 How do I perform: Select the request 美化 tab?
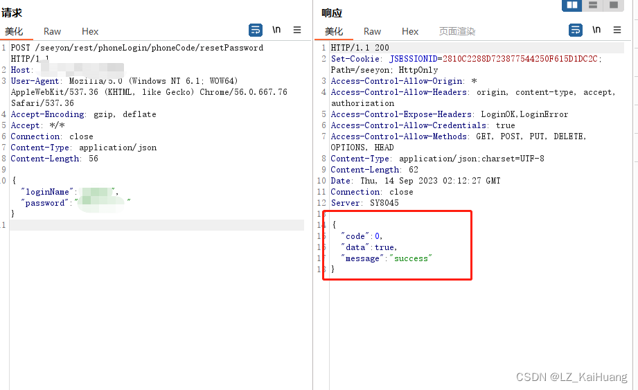14,32
